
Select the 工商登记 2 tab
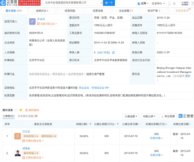(x=8, y=116)
